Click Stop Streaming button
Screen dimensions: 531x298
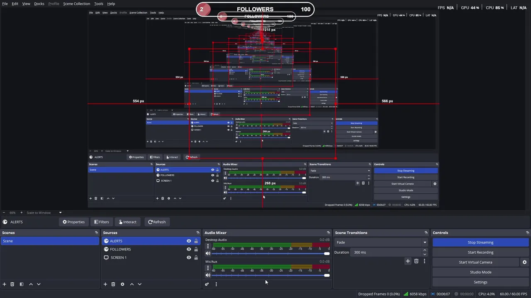point(480,243)
